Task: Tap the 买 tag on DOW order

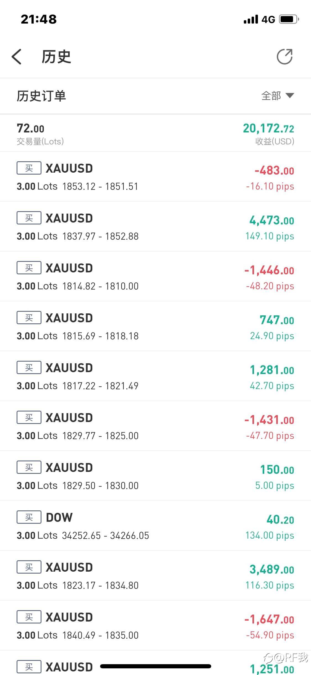Action: 29,517
